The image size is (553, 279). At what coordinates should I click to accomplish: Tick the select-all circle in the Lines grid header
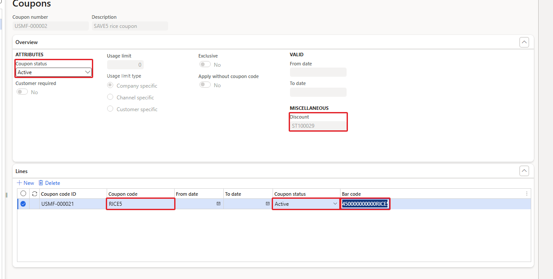click(x=24, y=194)
